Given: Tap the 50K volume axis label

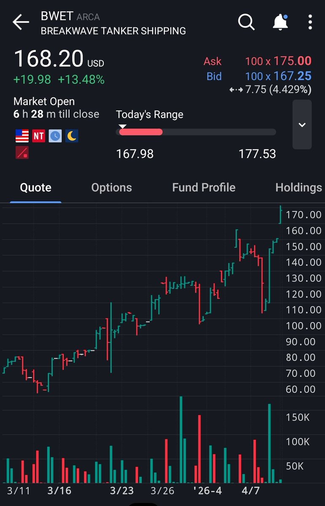Looking at the screenshot, I should pos(295,466).
